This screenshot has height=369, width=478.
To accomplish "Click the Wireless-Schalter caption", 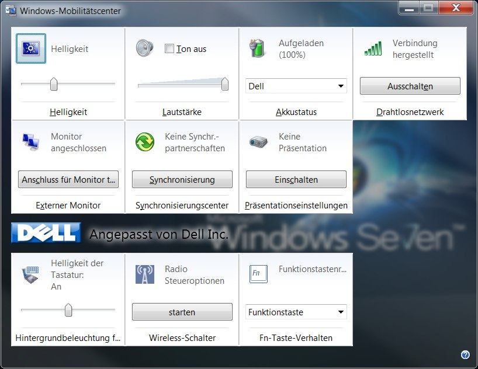I will coord(182,338).
